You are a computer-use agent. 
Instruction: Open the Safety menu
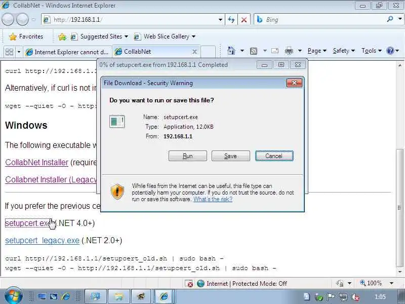tap(344, 51)
